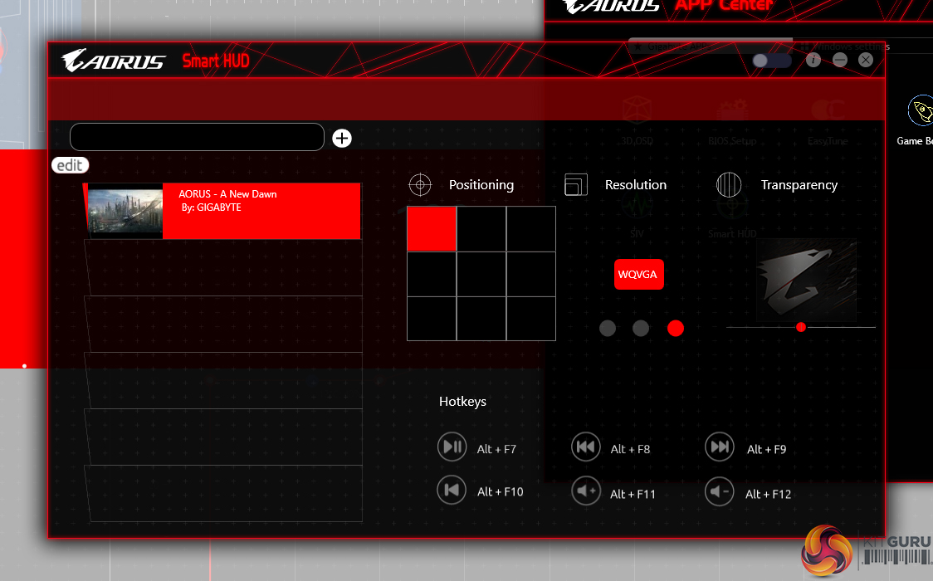Click the volume down icon Alt+F12

720,491
